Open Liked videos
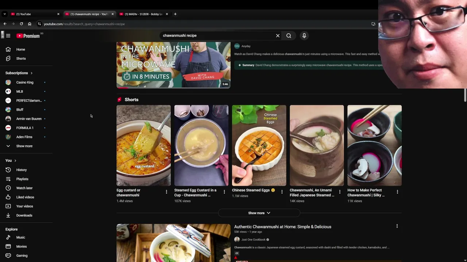This screenshot has width=467, height=262. coord(26,197)
